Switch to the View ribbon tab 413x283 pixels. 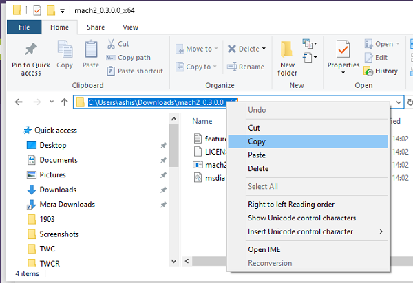click(130, 27)
